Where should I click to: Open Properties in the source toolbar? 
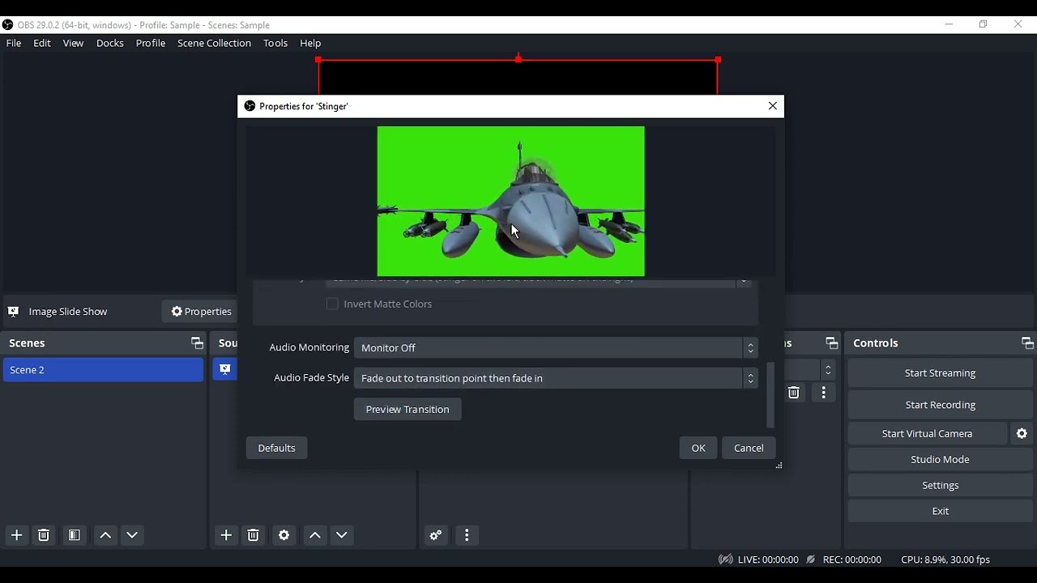click(x=202, y=312)
